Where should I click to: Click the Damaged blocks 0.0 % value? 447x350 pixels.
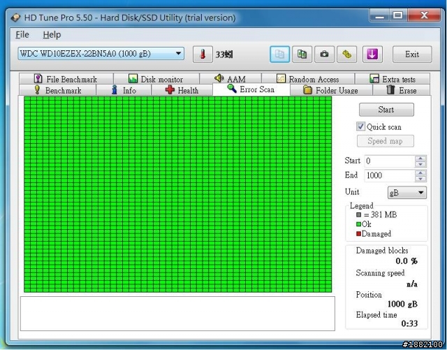point(406,261)
